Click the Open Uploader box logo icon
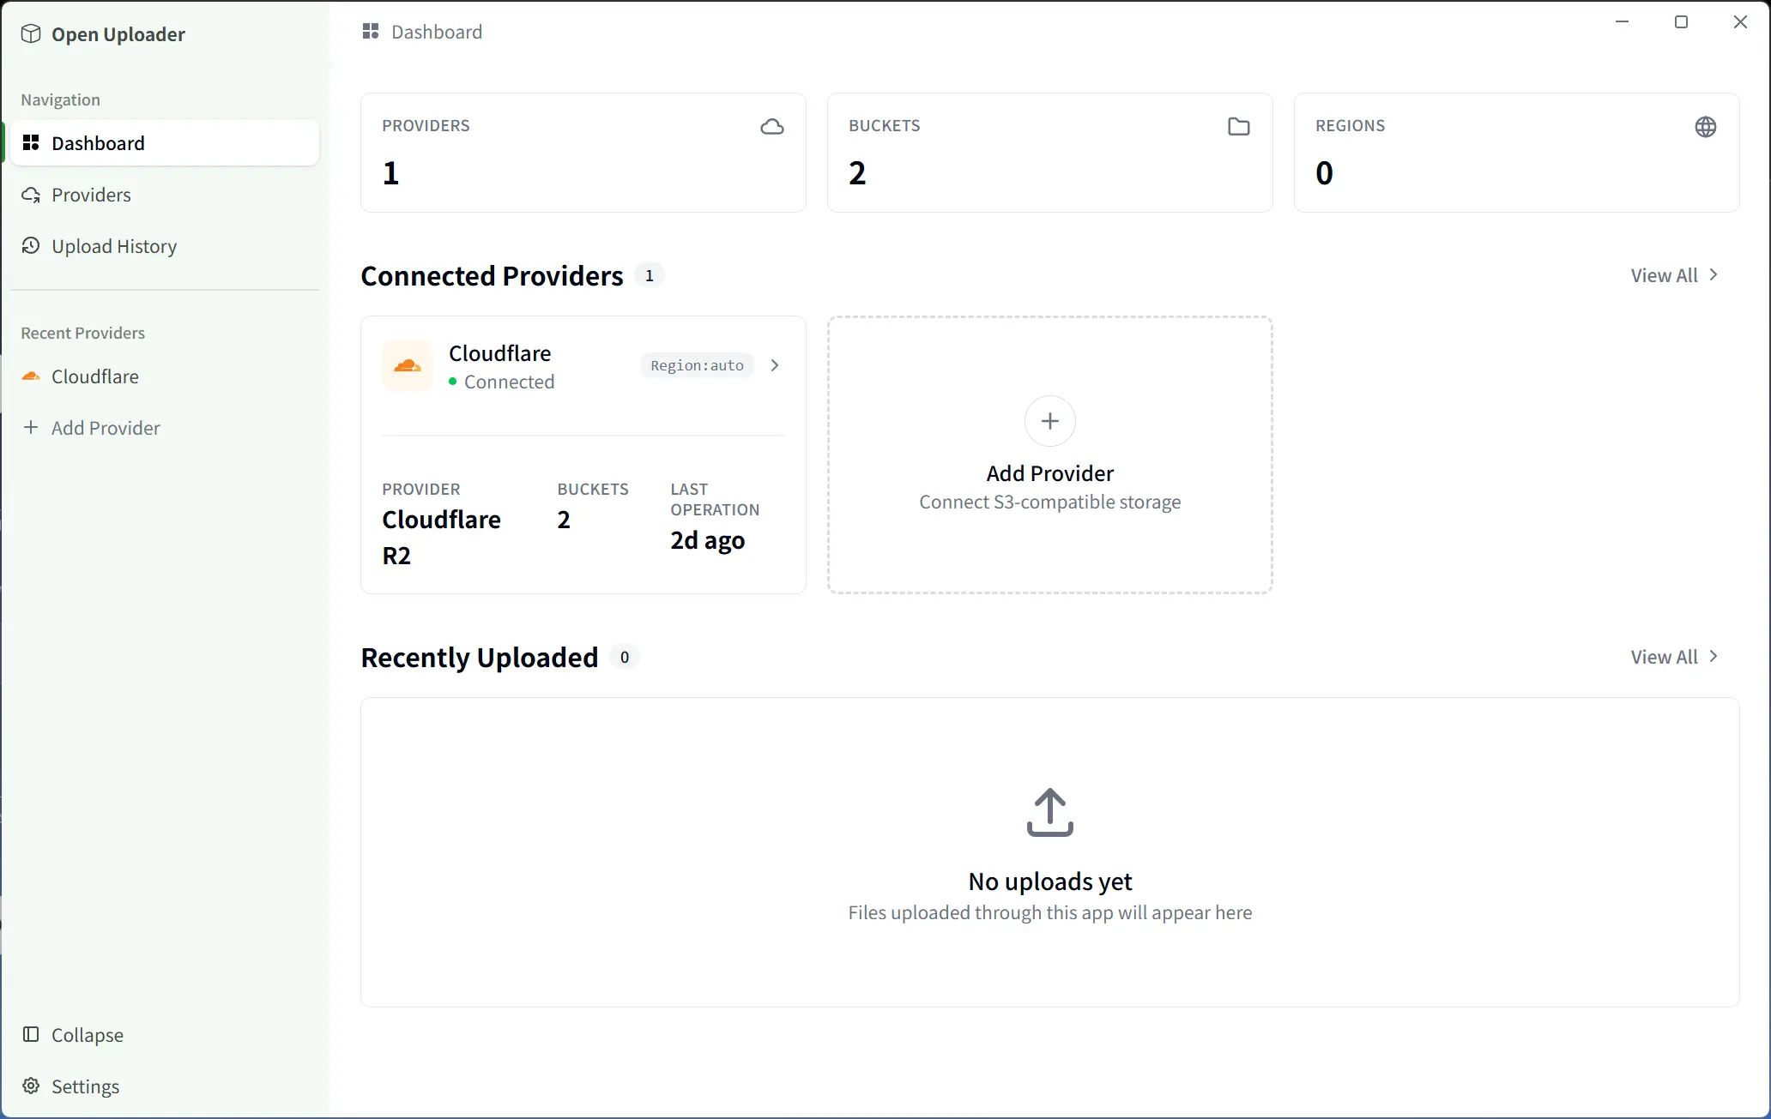1771x1119 pixels. point(31,34)
